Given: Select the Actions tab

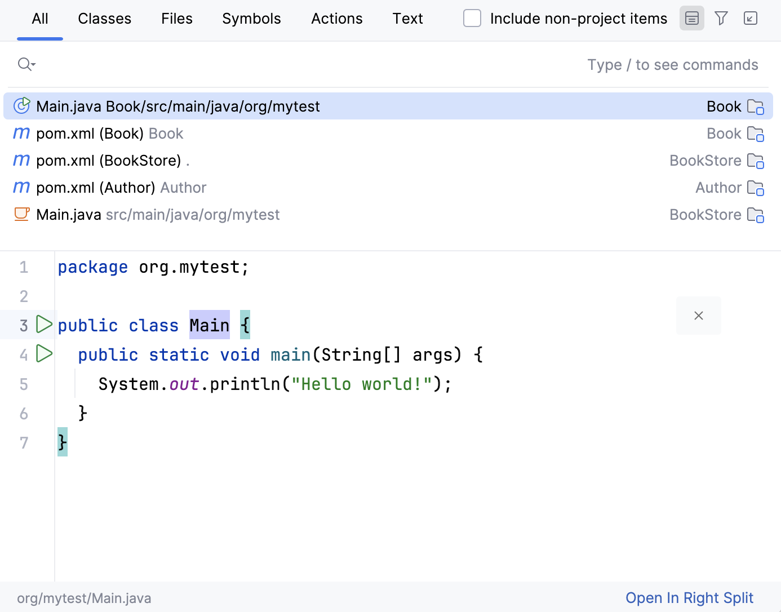Looking at the screenshot, I should [x=336, y=19].
